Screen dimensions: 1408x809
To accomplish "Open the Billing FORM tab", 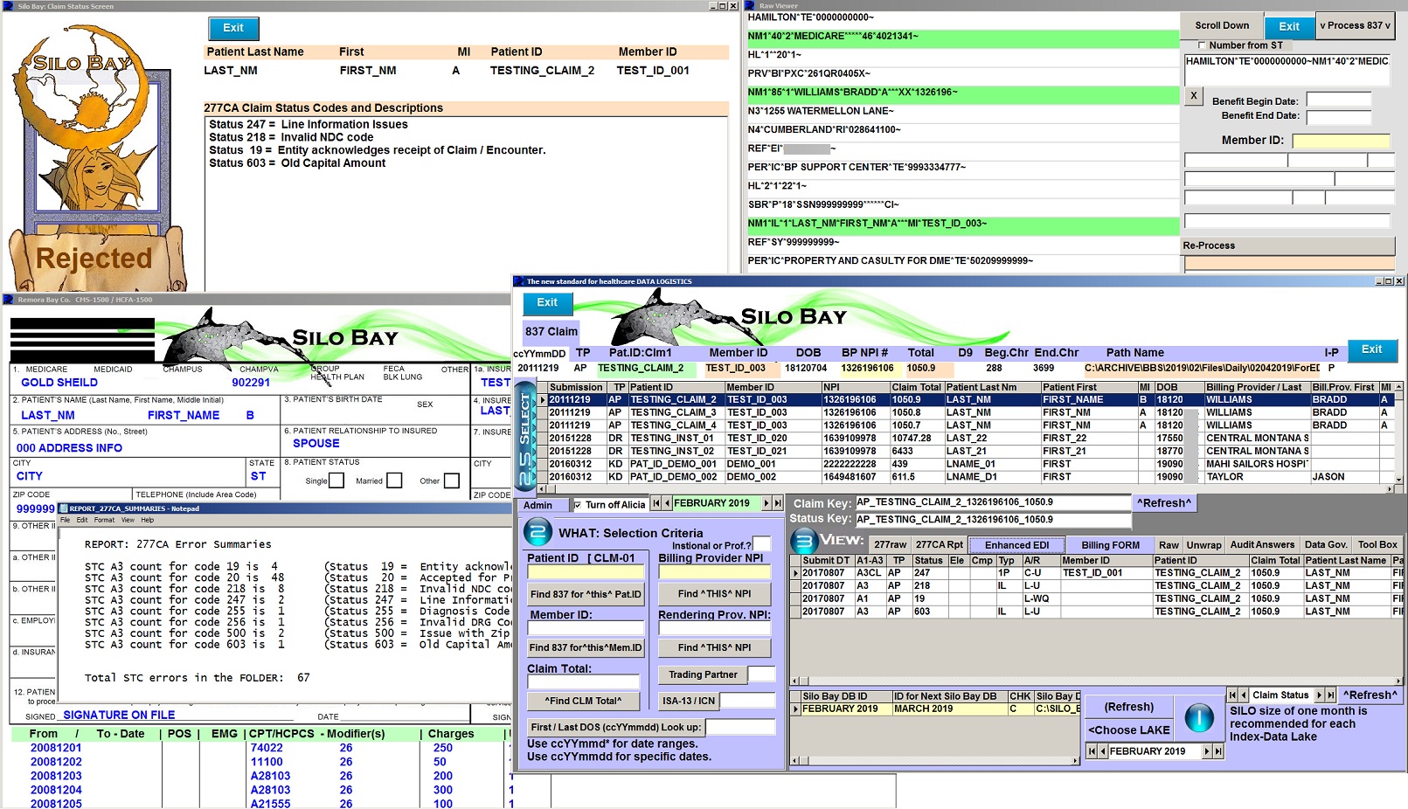I will point(1110,545).
